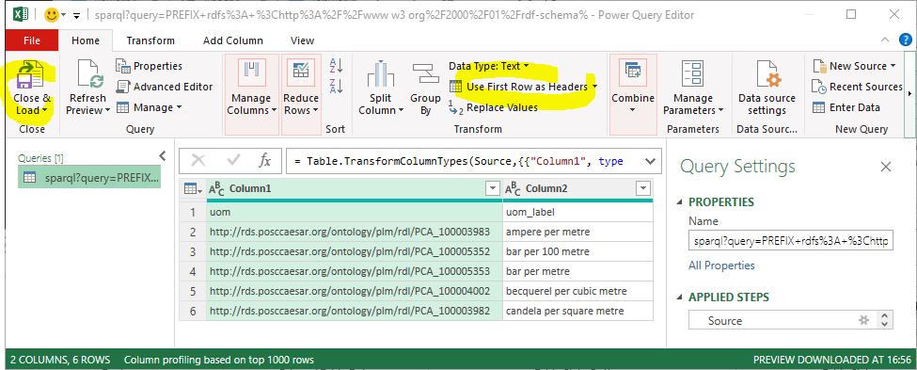Open the File tab
The image size is (917, 370).
pyautogui.click(x=32, y=40)
